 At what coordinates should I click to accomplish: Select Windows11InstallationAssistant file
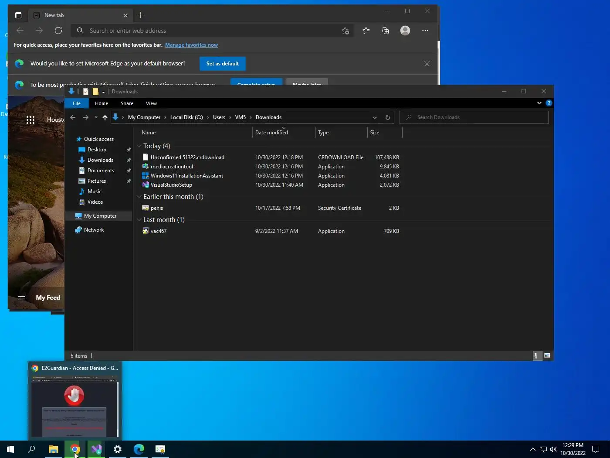click(x=186, y=176)
